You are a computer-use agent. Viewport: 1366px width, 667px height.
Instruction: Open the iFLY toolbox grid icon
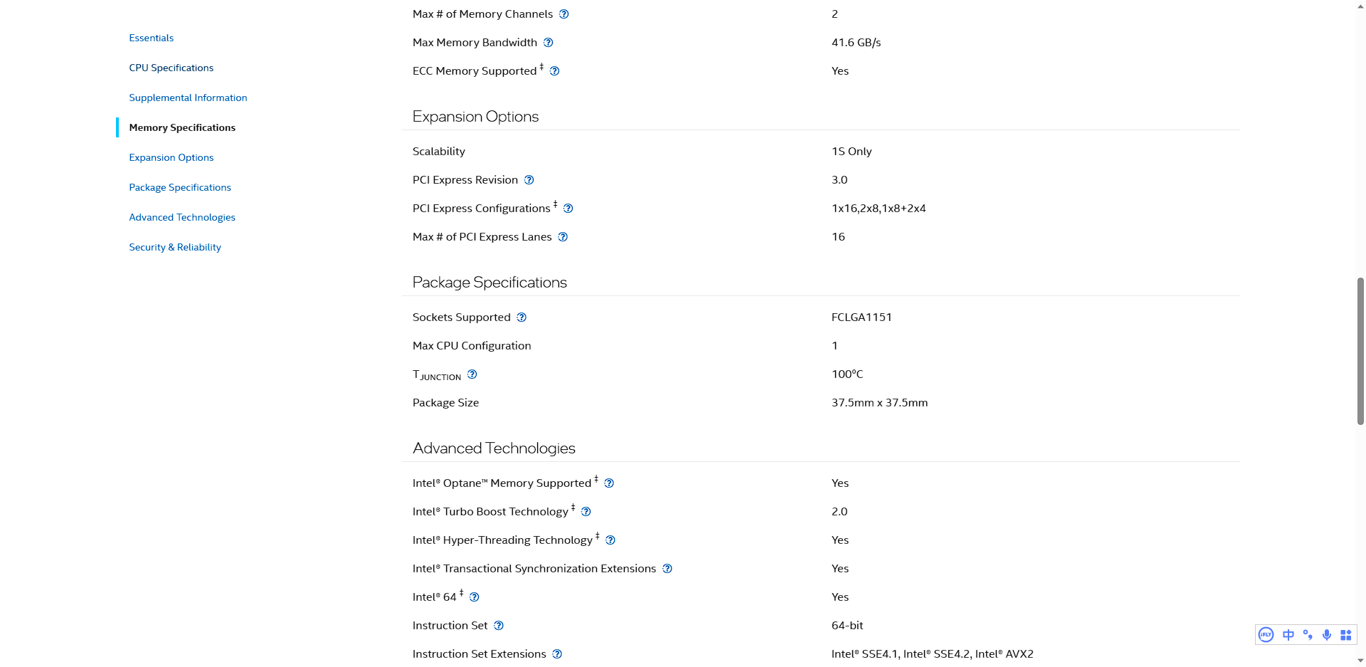coord(1345,635)
